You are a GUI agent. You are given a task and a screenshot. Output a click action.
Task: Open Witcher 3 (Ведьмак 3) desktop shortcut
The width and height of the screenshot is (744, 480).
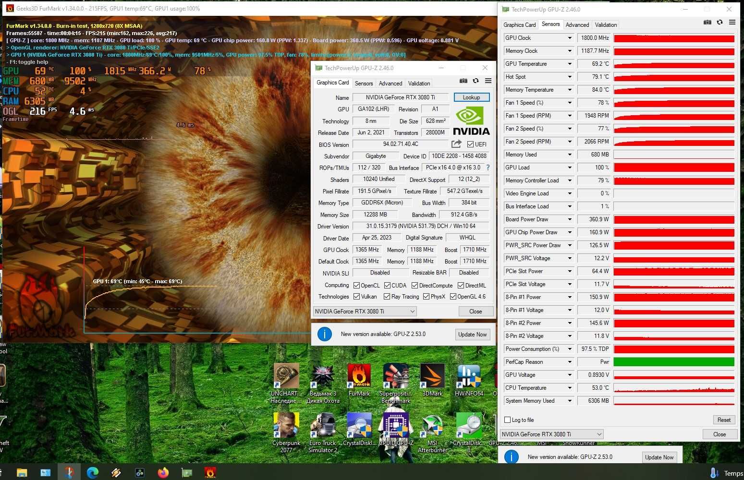click(323, 383)
